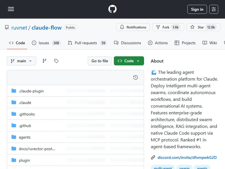Expand the main branch selector
225x169 pixels.
pyautogui.click(x=21, y=61)
